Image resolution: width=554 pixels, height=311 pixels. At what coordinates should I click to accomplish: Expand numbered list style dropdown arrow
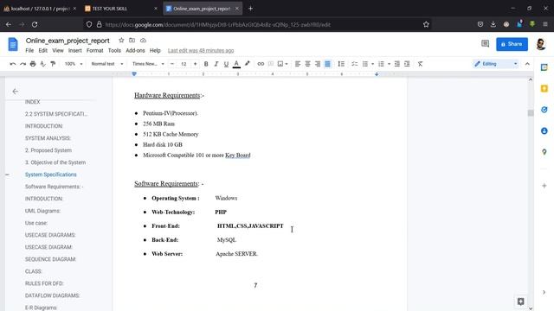point(389,64)
